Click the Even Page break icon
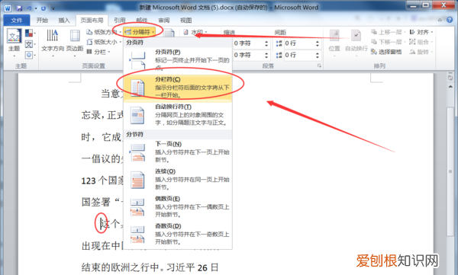458x275 pixels. 137,207
